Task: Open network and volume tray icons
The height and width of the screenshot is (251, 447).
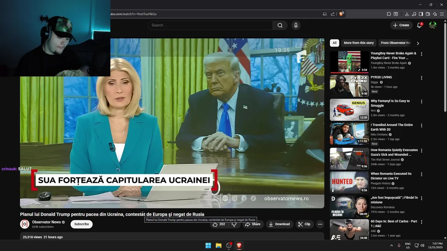Action: pos(419,245)
